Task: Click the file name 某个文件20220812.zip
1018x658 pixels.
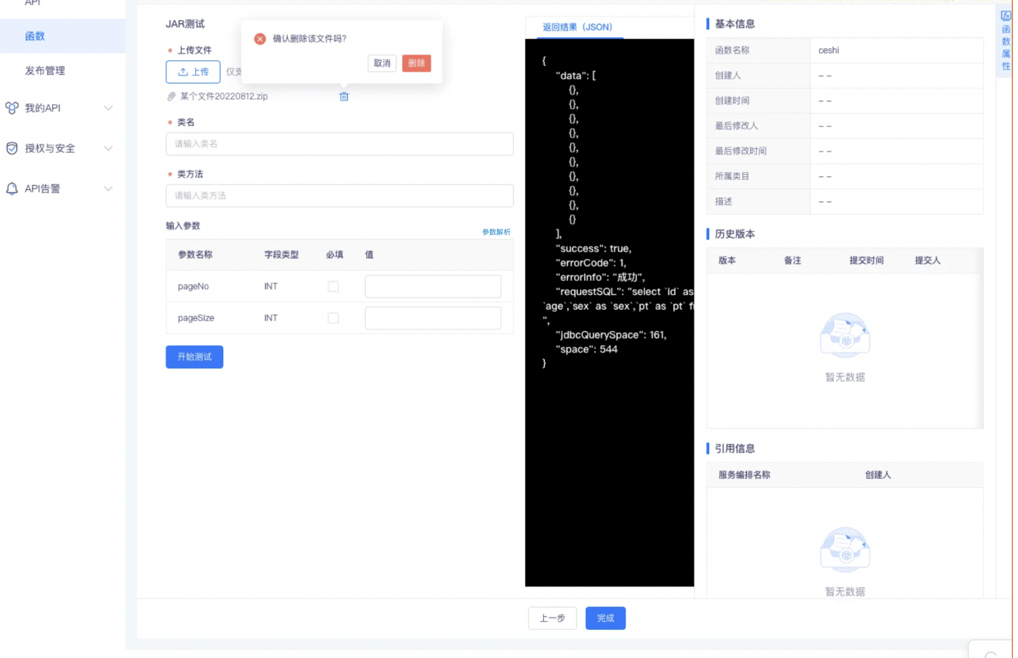Action: point(224,96)
